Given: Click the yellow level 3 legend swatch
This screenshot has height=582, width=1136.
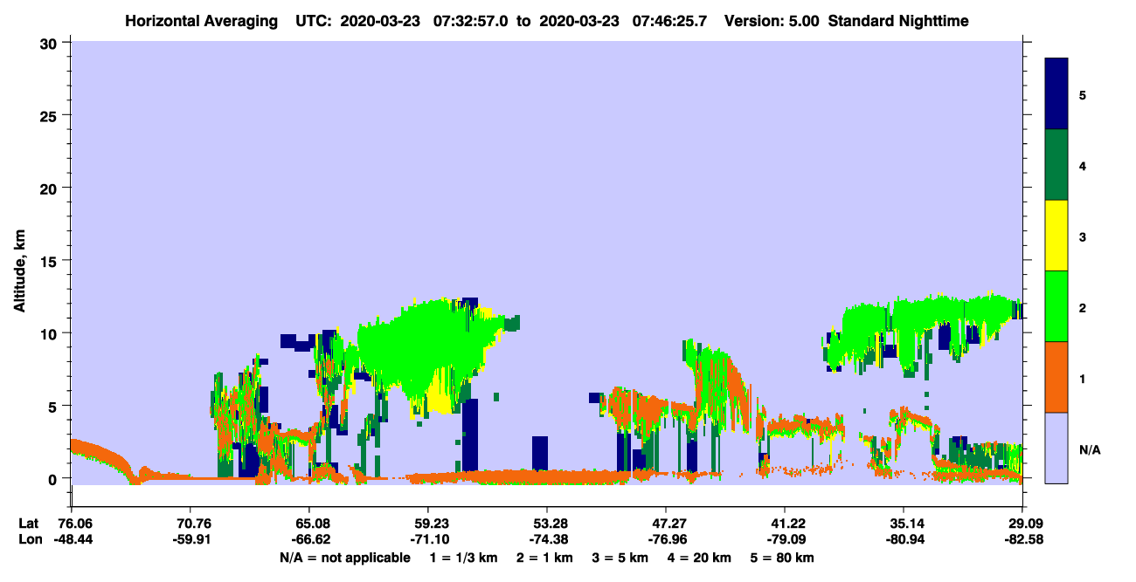Looking at the screenshot, I should pyautogui.click(x=1056, y=236).
